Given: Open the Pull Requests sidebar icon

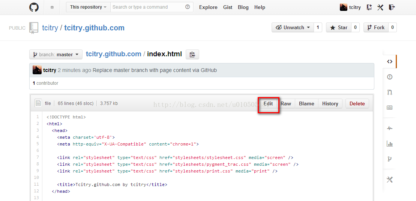Looking at the screenshot, I should [x=389, y=92].
